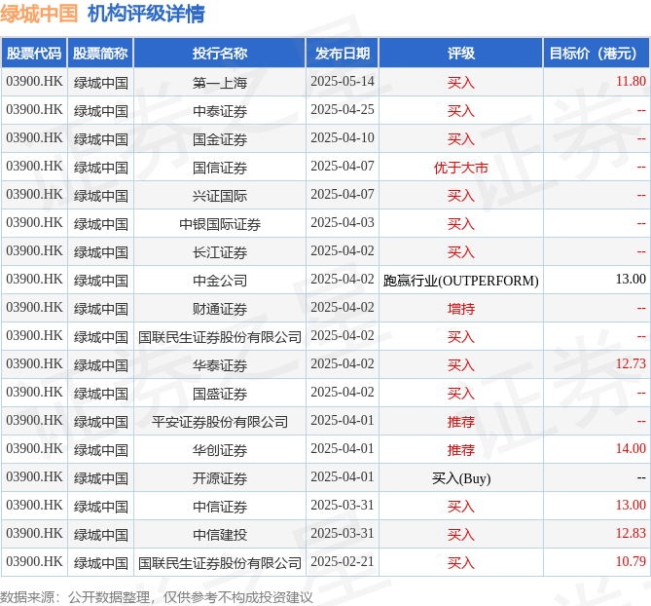Click the 03900.HK code in 第一上海 row

[34, 81]
